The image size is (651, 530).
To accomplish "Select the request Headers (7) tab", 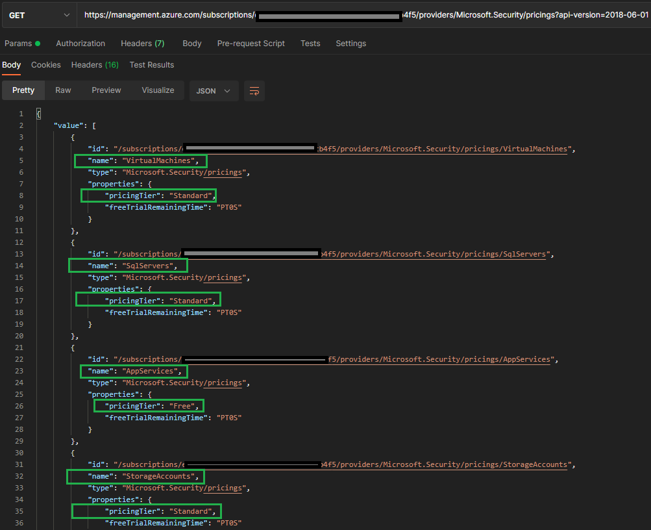I will pos(142,44).
